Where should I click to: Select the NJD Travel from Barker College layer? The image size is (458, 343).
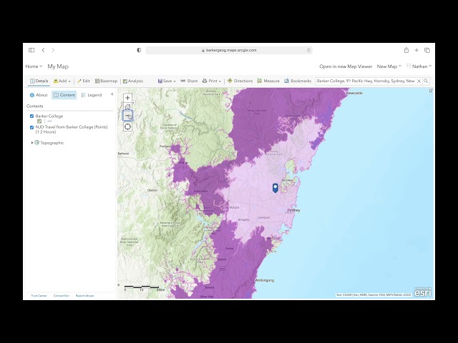pyautogui.click(x=72, y=129)
